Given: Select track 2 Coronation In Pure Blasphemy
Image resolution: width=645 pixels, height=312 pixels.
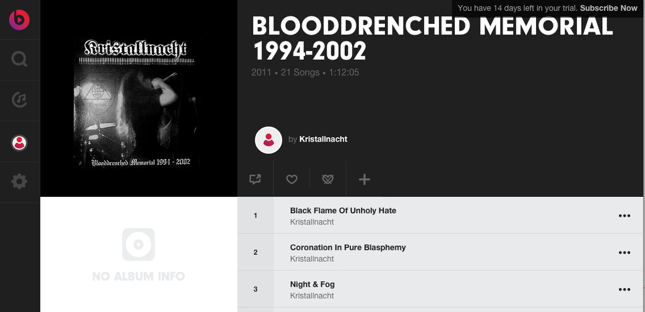Looking at the screenshot, I should (440, 252).
